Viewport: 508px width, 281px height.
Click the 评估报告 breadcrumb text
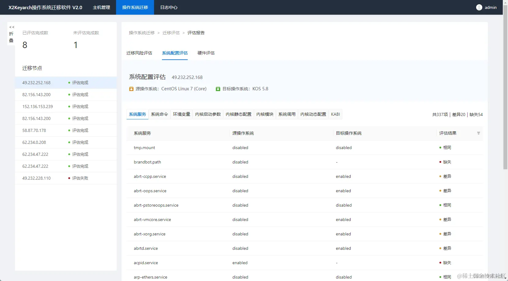(x=196, y=33)
